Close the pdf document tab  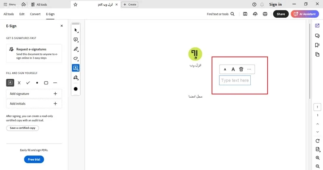click(116, 4)
